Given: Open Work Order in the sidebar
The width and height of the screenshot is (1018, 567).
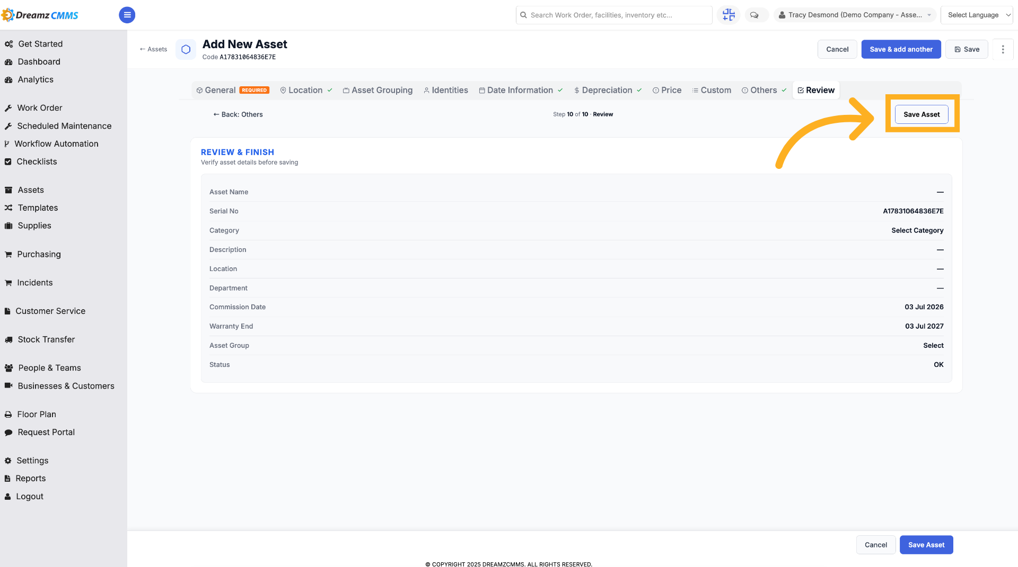Looking at the screenshot, I should 40,108.
